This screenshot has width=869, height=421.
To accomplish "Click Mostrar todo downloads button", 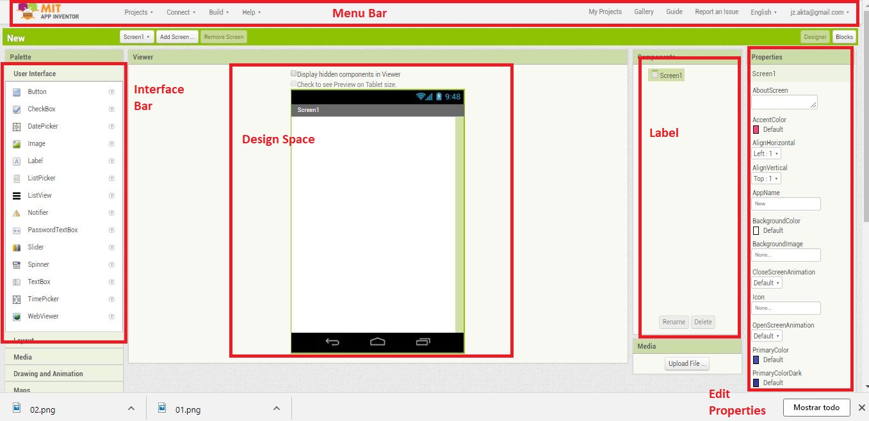I will (816, 408).
